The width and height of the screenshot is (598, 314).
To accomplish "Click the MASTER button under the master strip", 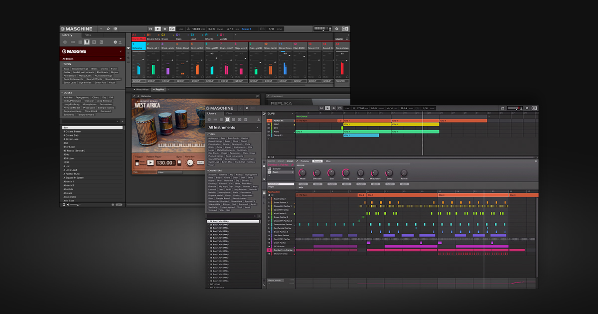I will coord(341,81).
